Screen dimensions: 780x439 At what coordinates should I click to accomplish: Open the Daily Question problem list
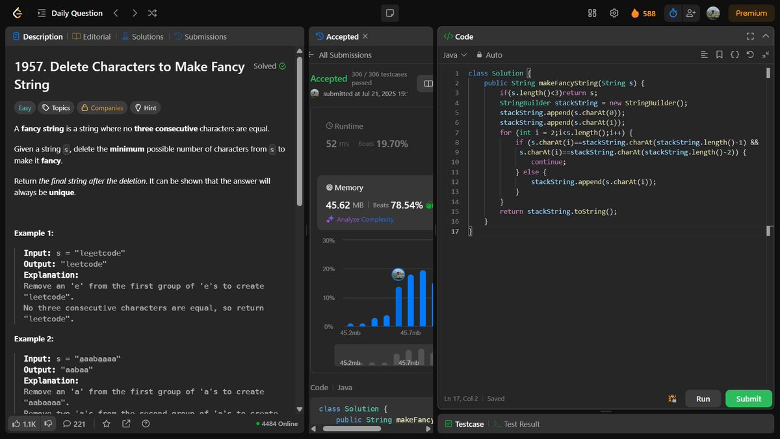(x=70, y=13)
